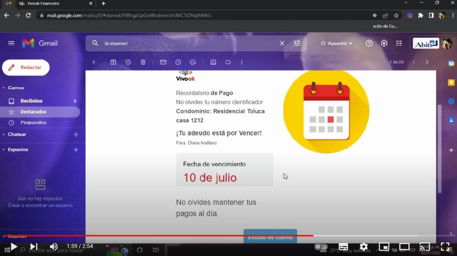The width and height of the screenshot is (457, 256).
Task: Go back in Chrome browser
Action: point(6,15)
